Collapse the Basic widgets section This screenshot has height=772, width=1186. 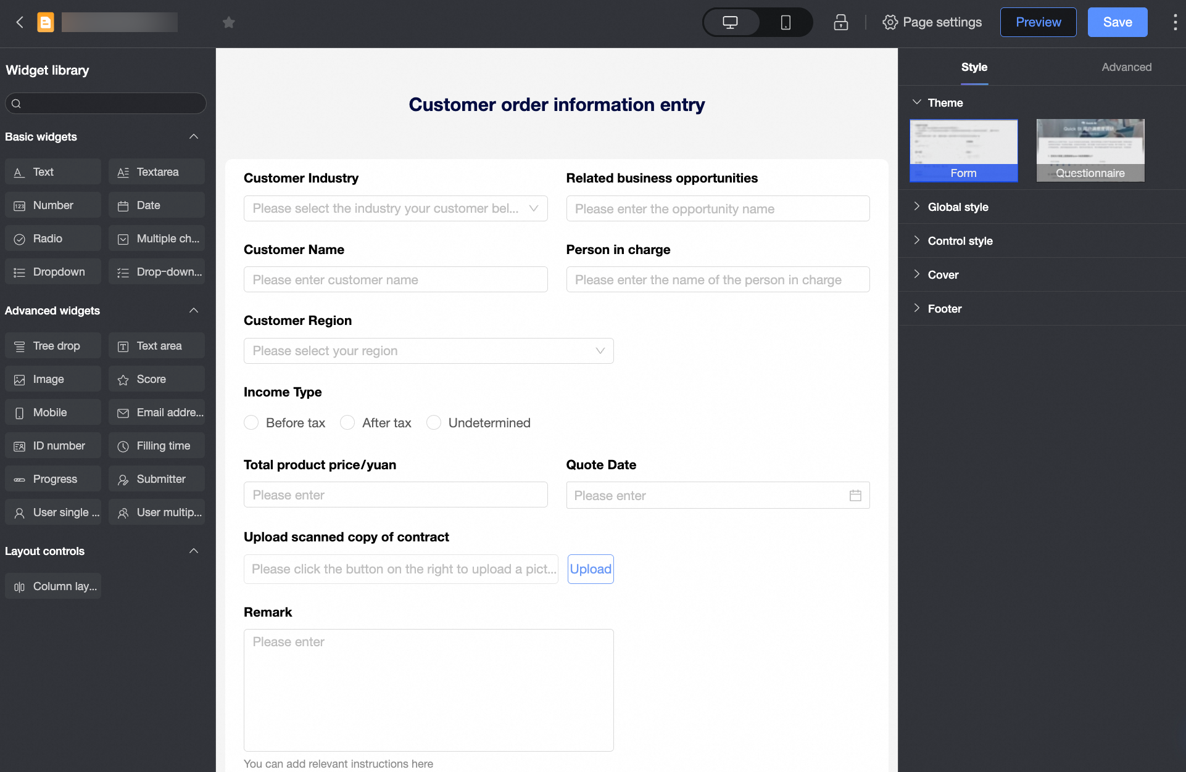tap(194, 136)
